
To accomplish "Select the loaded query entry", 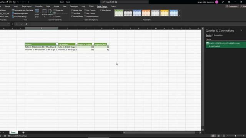I will click(226, 44).
